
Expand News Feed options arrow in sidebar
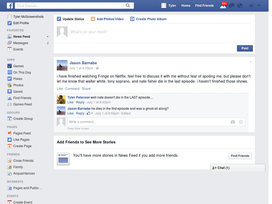[x=48, y=37]
